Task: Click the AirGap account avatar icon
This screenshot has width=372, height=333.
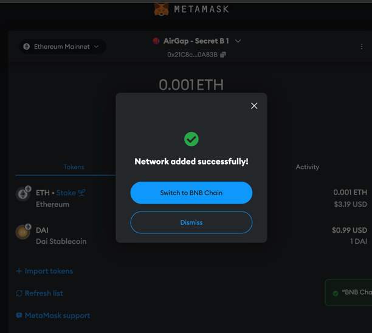Action: tap(156, 41)
